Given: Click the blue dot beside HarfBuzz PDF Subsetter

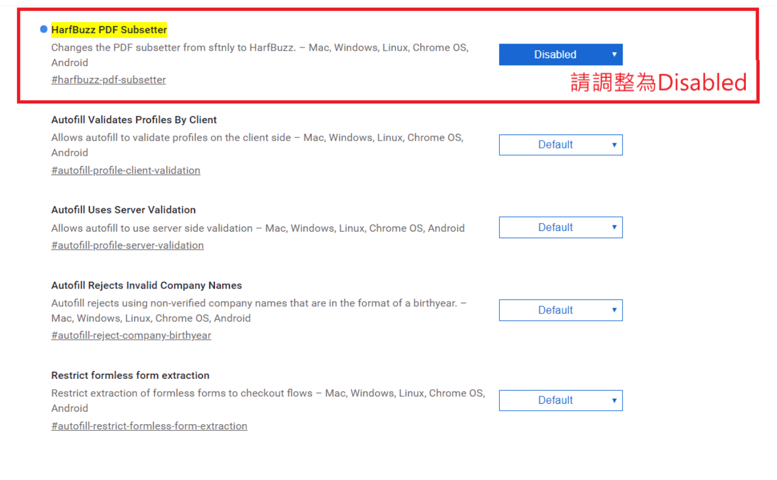Looking at the screenshot, I should tap(44, 29).
